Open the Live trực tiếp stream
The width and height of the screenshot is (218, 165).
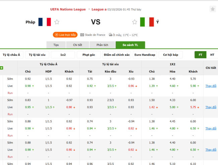pyautogui.click(x=65, y=35)
